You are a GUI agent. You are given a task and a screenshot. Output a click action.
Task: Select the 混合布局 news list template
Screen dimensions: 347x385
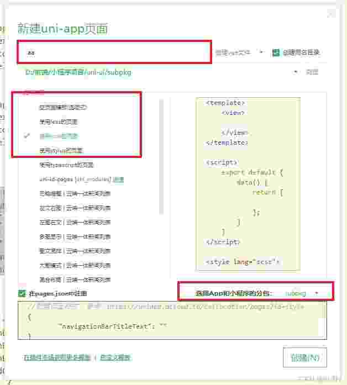[x=75, y=279]
